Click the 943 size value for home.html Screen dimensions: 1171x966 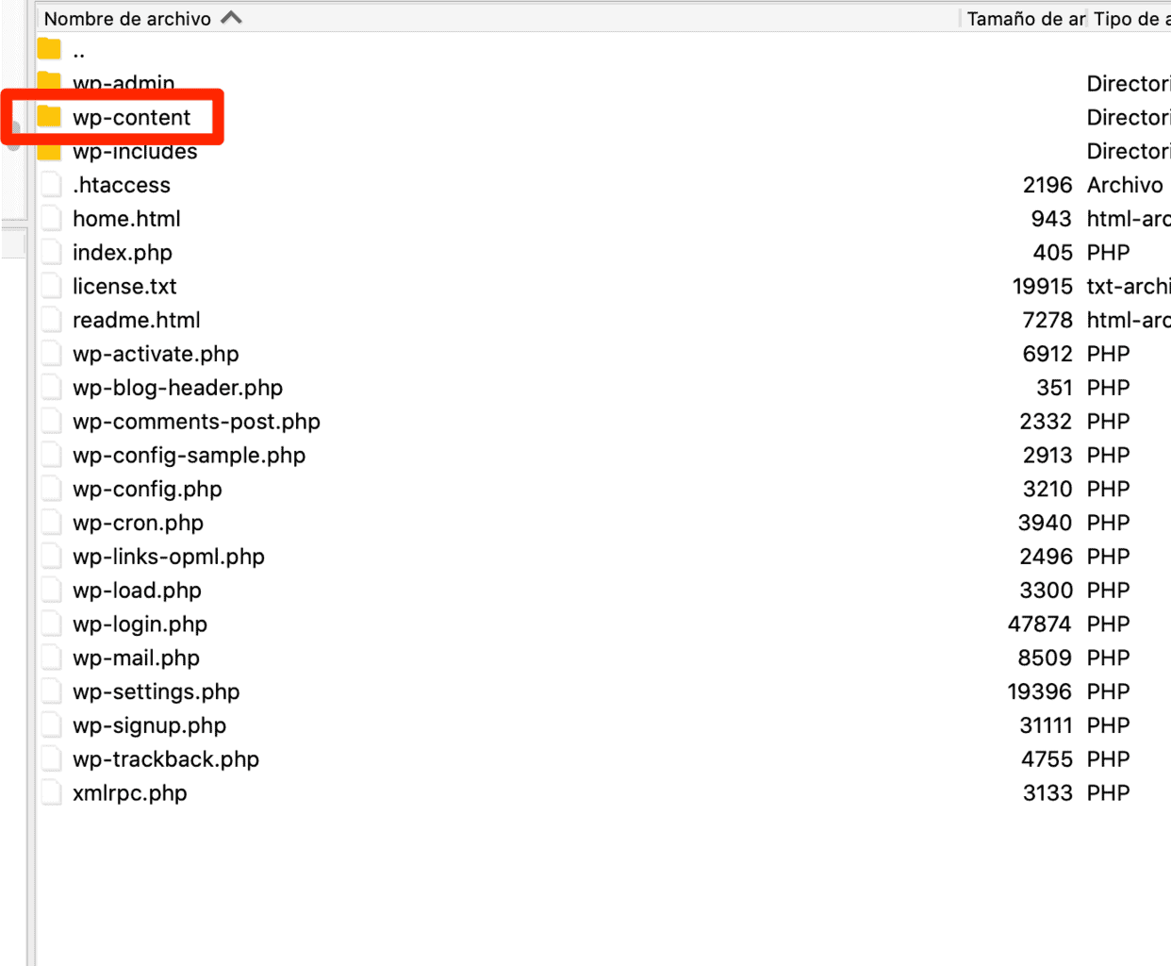click(x=1051, y=219)
